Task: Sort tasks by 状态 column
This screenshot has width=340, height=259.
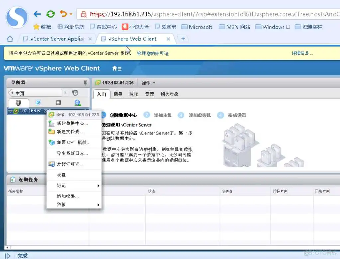Action: (152, 191)
